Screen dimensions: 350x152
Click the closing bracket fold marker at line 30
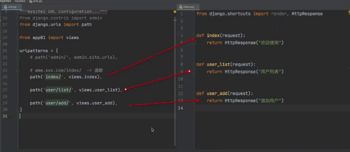18,110
